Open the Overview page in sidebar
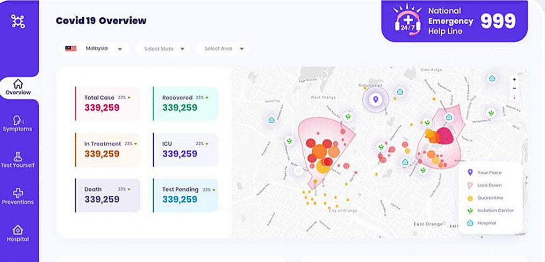 pos(18,88)
